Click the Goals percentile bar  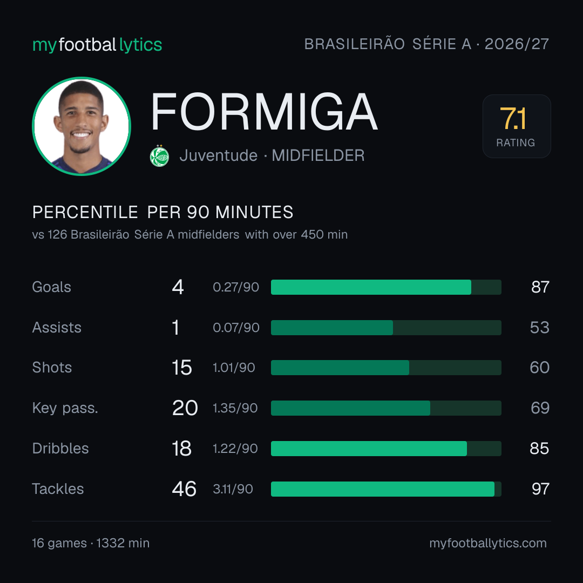click(386, 287)
